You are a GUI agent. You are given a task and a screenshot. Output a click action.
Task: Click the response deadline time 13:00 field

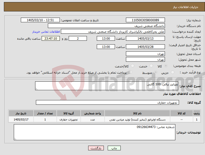[106, 38]
